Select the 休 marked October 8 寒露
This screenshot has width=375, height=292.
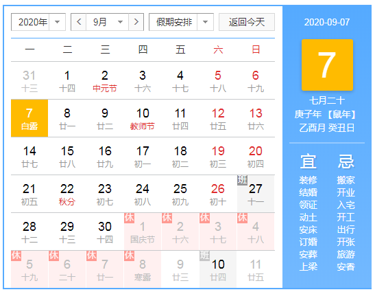click(143, 269)
